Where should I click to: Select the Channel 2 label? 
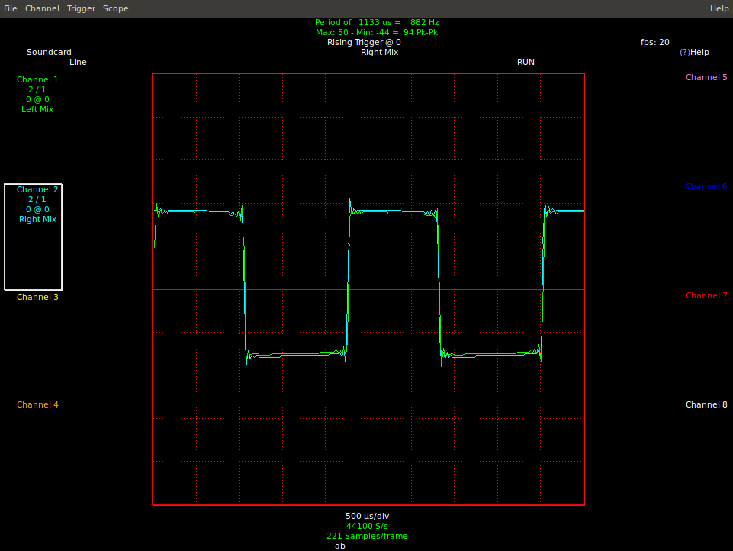(x=37, y=189)
